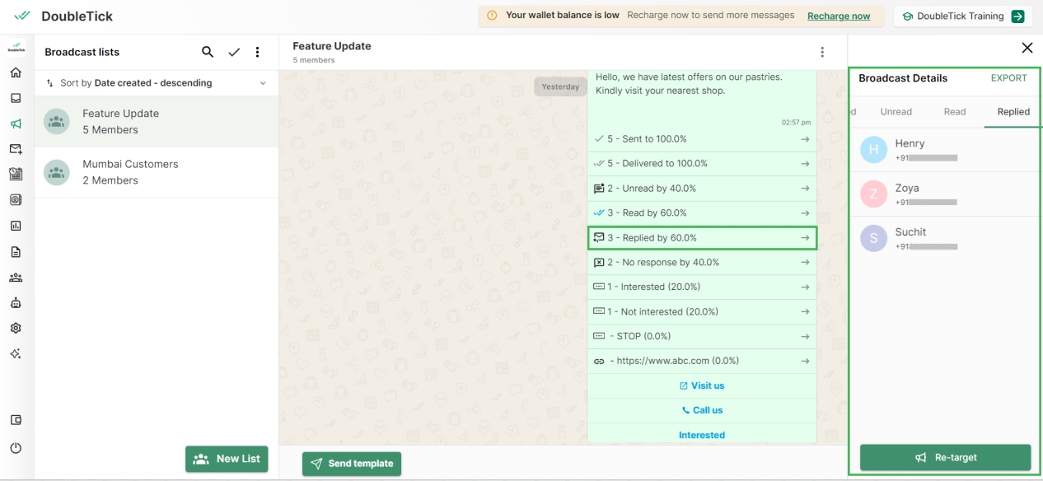This screenshot has width=1043, height=481.
Task: Open the analytics chart sidebar icon
Action: point(16,226)
